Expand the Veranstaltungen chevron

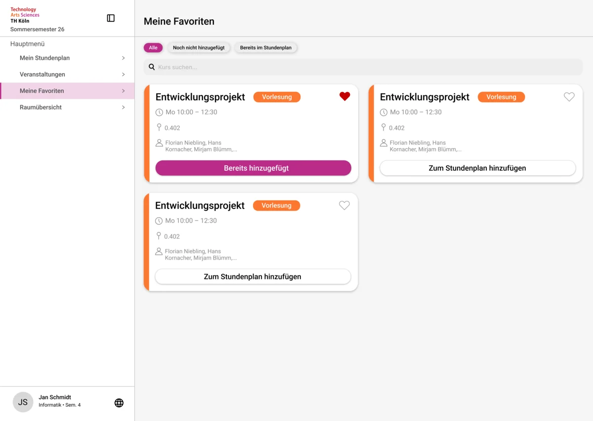click(x=123, y=75)
